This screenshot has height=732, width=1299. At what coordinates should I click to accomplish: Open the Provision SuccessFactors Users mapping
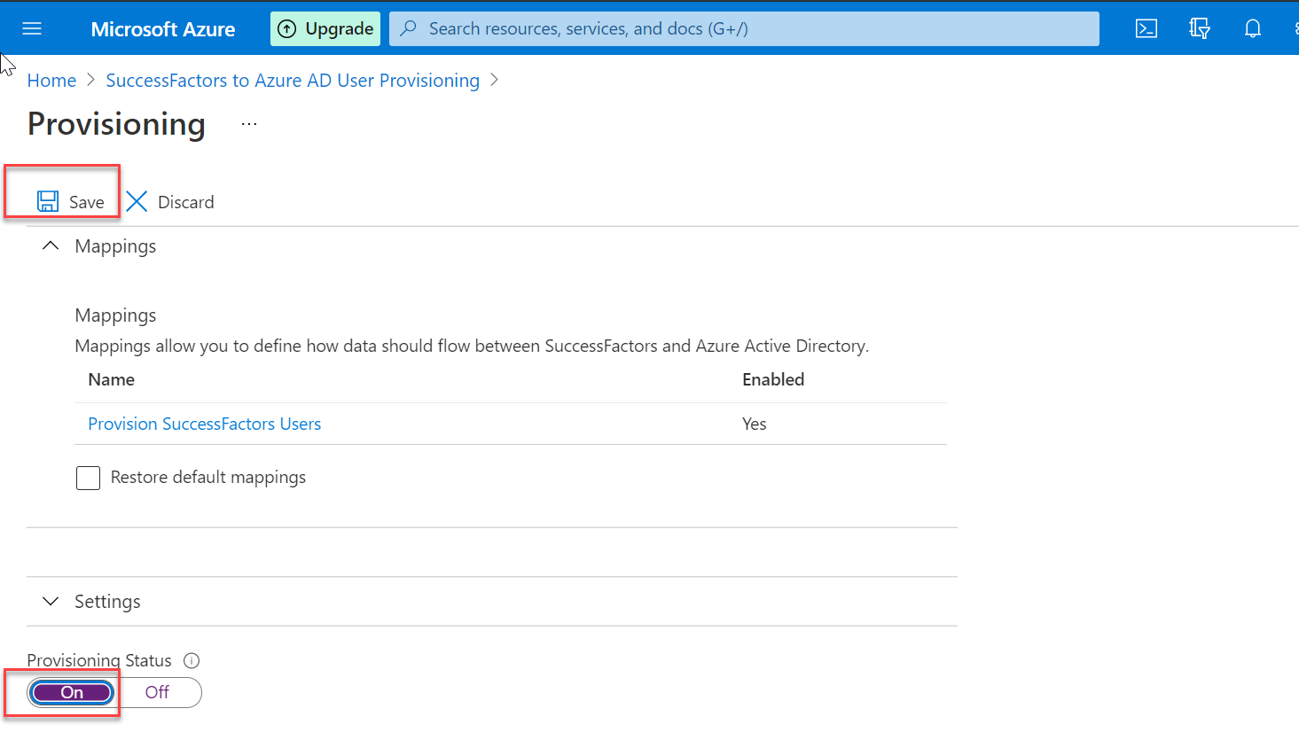204,424
